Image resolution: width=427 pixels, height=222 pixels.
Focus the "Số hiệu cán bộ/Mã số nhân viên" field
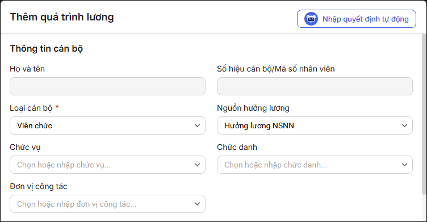click(315, 86)
